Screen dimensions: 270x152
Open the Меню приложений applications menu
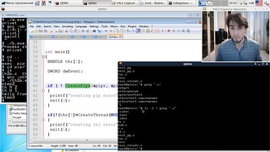[x=17, y=3]
